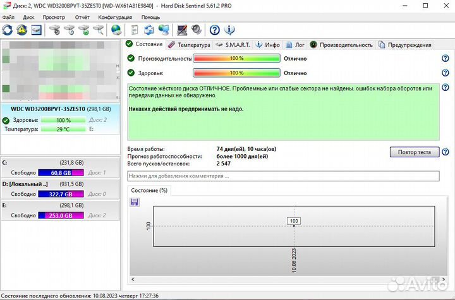Select disk WDC WD3200BPVT-35ZEST0 in list
This screenshot has height=300, width=455.
point(61,119)
